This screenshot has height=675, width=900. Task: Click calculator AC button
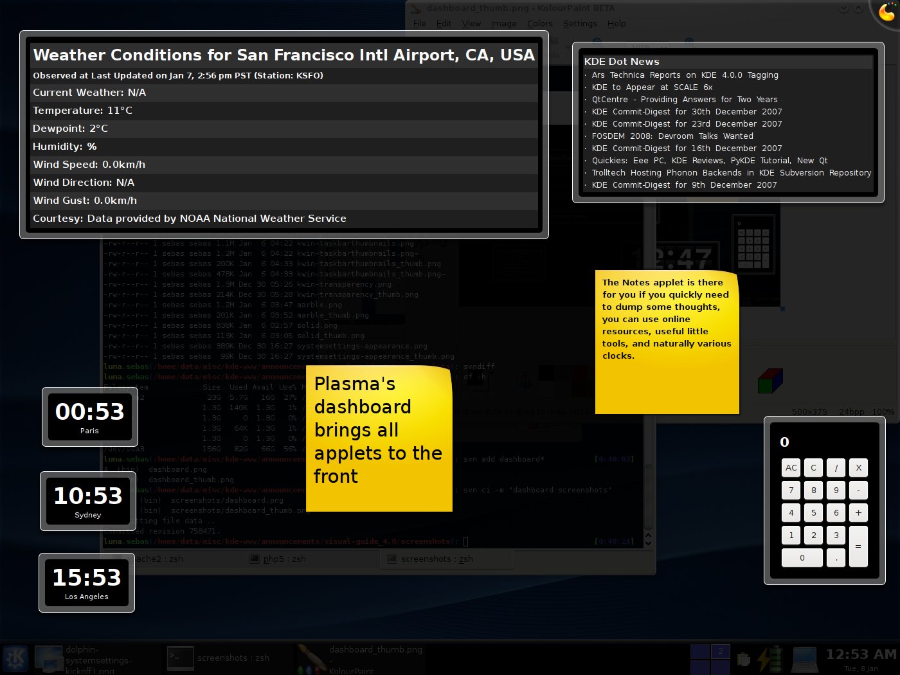coord(791,468)
